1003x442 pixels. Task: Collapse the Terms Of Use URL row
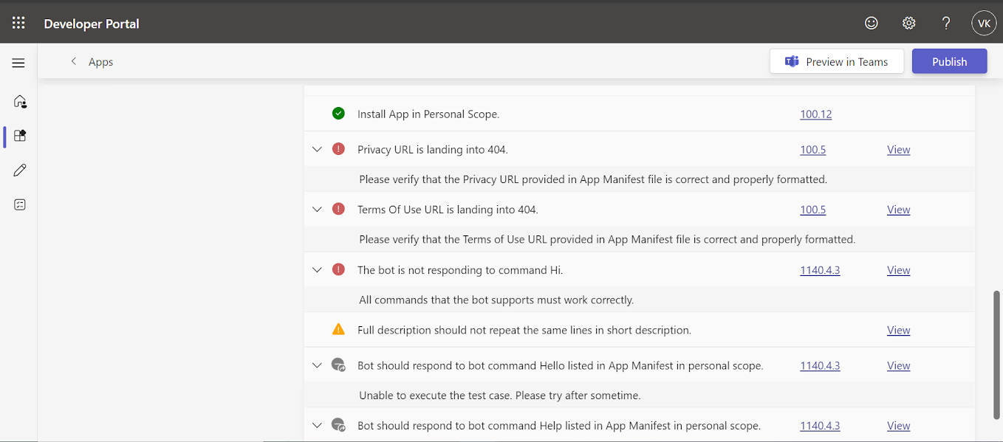tap(317, 210)
